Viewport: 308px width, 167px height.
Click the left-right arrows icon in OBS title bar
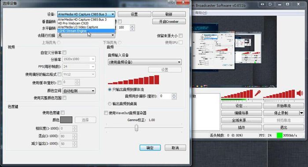(x=262, y=4)
